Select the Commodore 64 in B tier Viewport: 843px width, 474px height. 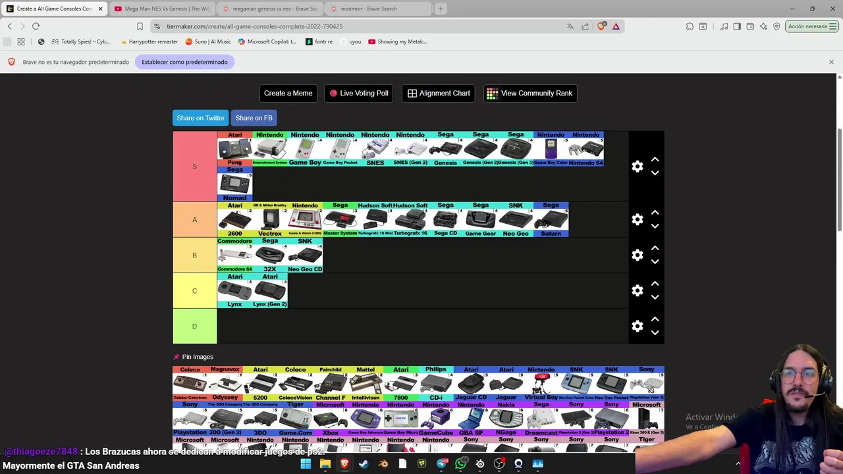(234, 255)
